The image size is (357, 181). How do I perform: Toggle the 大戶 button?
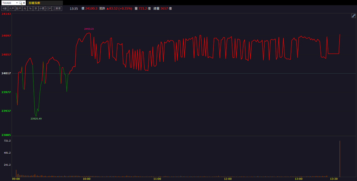11,9
